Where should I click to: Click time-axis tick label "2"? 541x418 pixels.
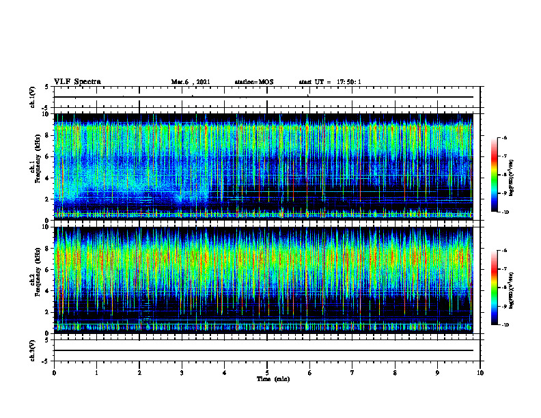tap(139, 373)
